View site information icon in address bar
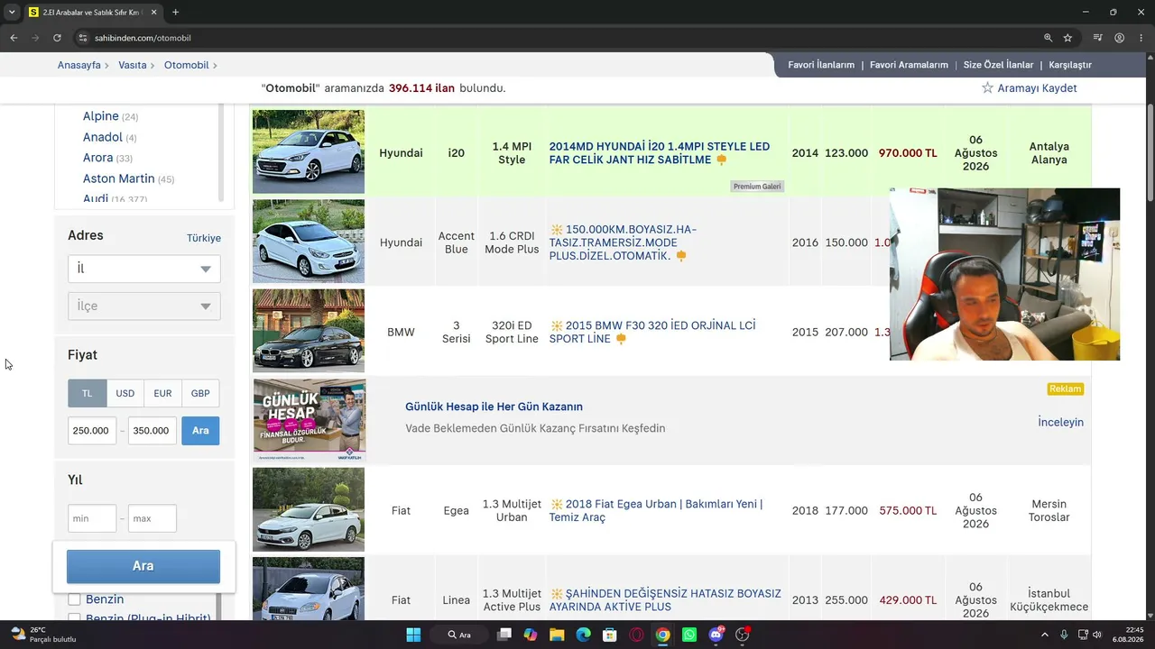This screenshot has height=649, width=1155. (x=83, y=38)
